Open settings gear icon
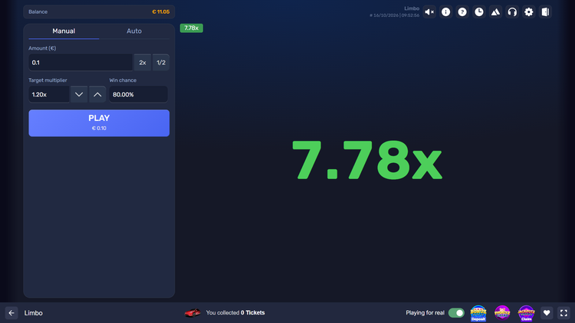 [529, 12]
